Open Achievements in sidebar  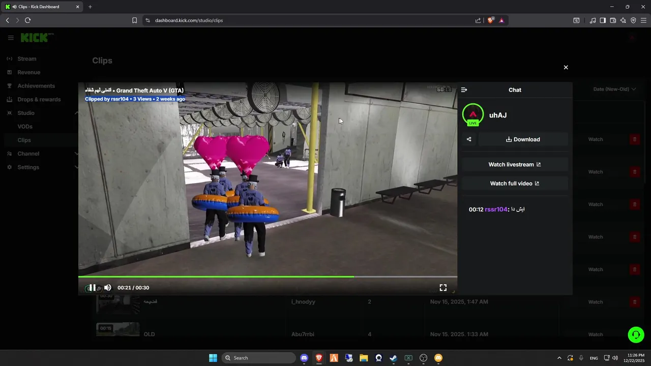coord(36,86)
